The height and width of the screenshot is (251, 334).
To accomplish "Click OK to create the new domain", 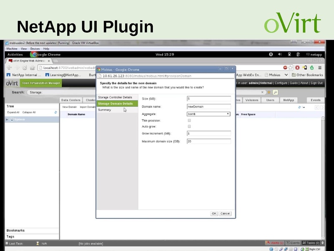I will click(x=213, y=213).
